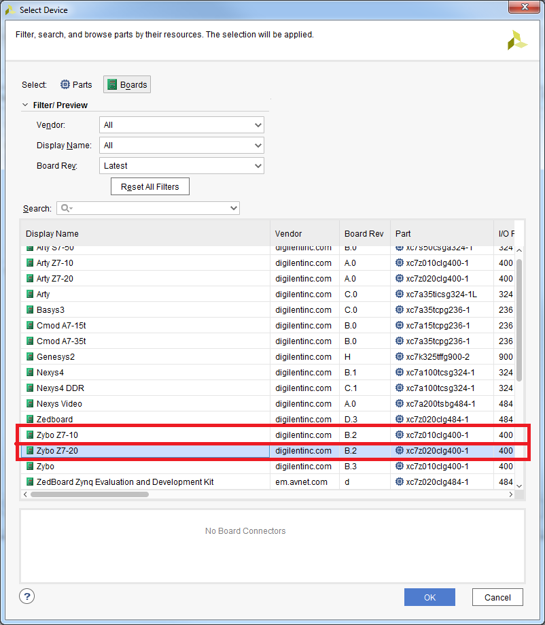The image size is (545, 625).
Task: Click the horizontal scrollbar thumb of the table
Action: 90,494
